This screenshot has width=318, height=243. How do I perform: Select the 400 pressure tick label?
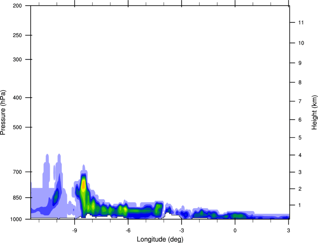[17, 98]
